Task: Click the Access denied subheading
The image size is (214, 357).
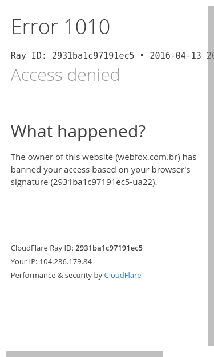Action: 65,75
